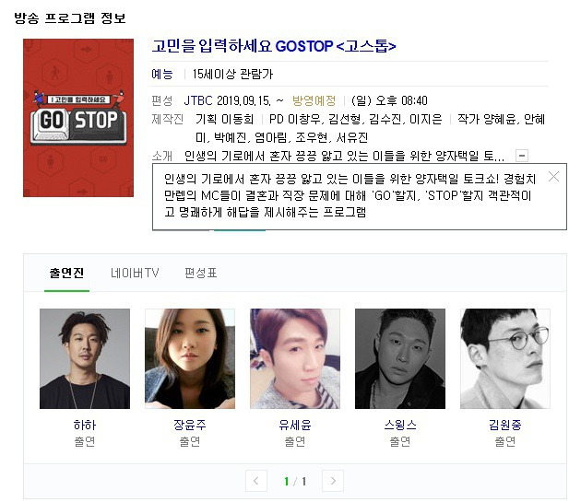Image resolution: width=569 pixels, height=502 pixels.
Task: Open the 김원중 name link
Action: [x=505, y=425]
